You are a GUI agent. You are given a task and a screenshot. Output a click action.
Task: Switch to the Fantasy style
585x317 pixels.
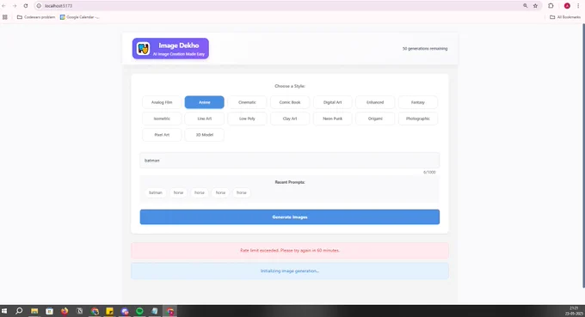[418, 102]
